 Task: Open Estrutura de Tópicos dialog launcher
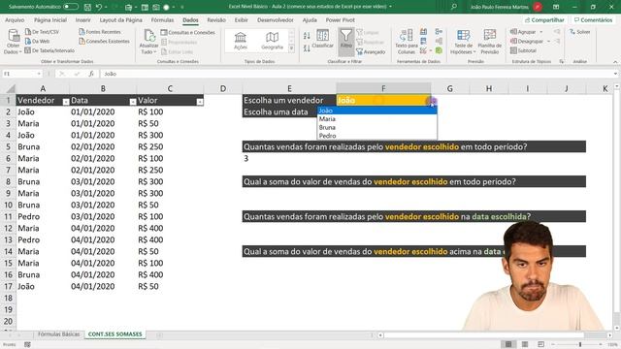pyautogui.click(x=562, y=62)
